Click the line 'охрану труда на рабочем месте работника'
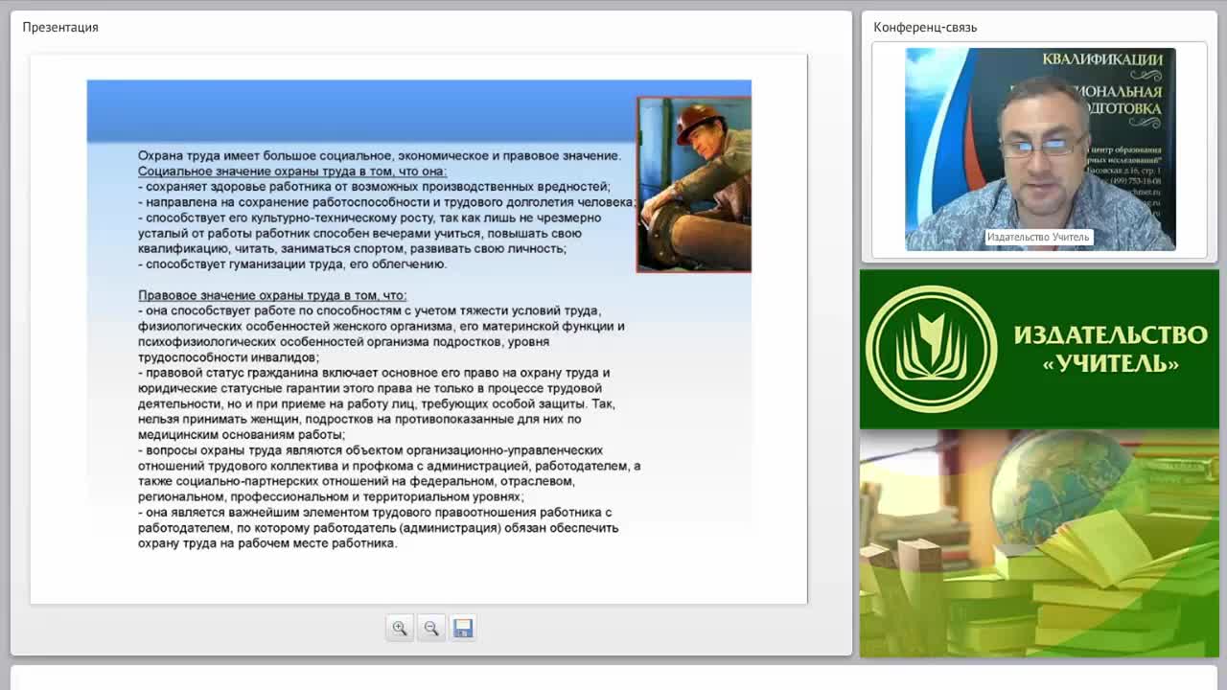The image size is (1227, 690). pos(267,543)
